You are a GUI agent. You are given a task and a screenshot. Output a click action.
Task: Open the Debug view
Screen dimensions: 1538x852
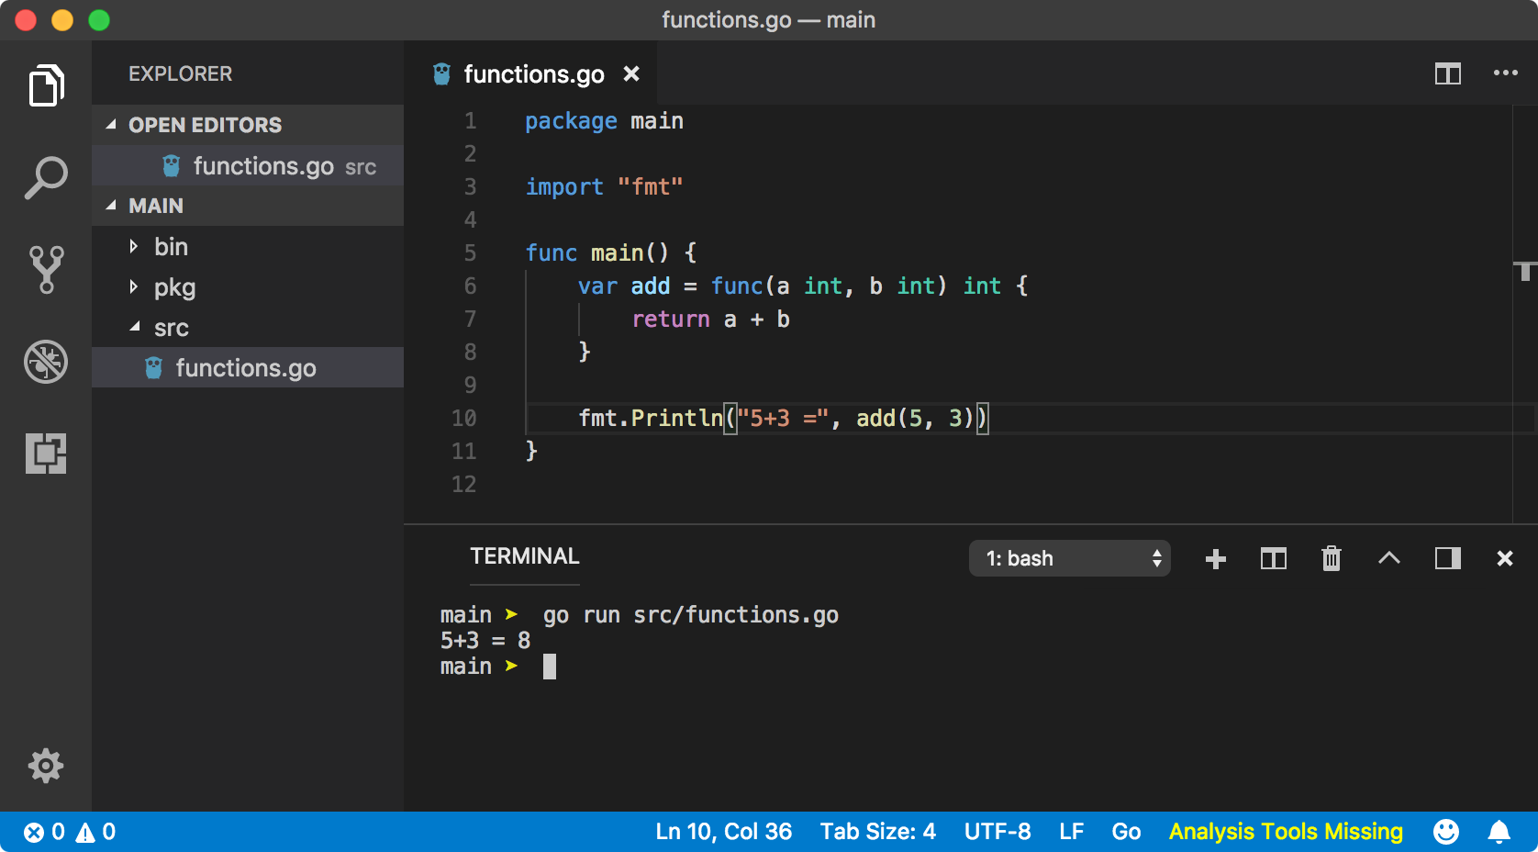coord(46,362)
